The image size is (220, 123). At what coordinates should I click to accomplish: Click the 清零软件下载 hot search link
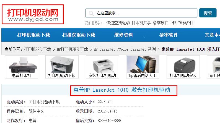point(164,23)
